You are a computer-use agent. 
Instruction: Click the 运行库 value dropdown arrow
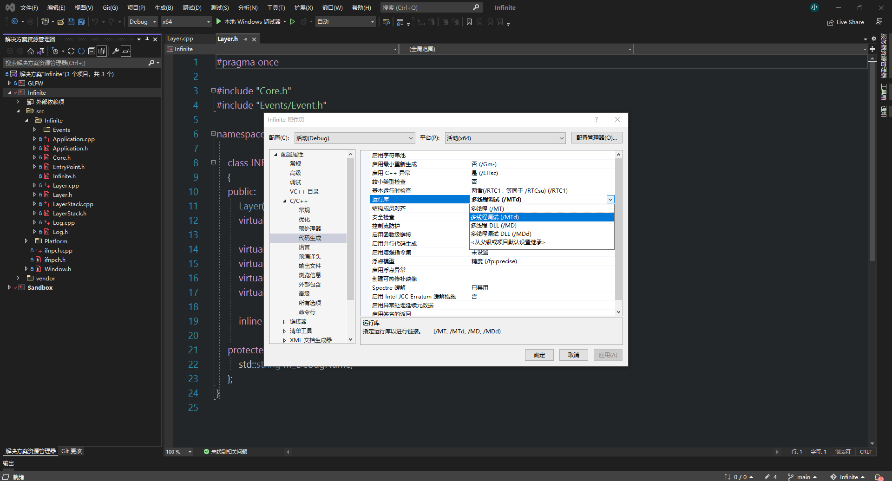point(610,199)
